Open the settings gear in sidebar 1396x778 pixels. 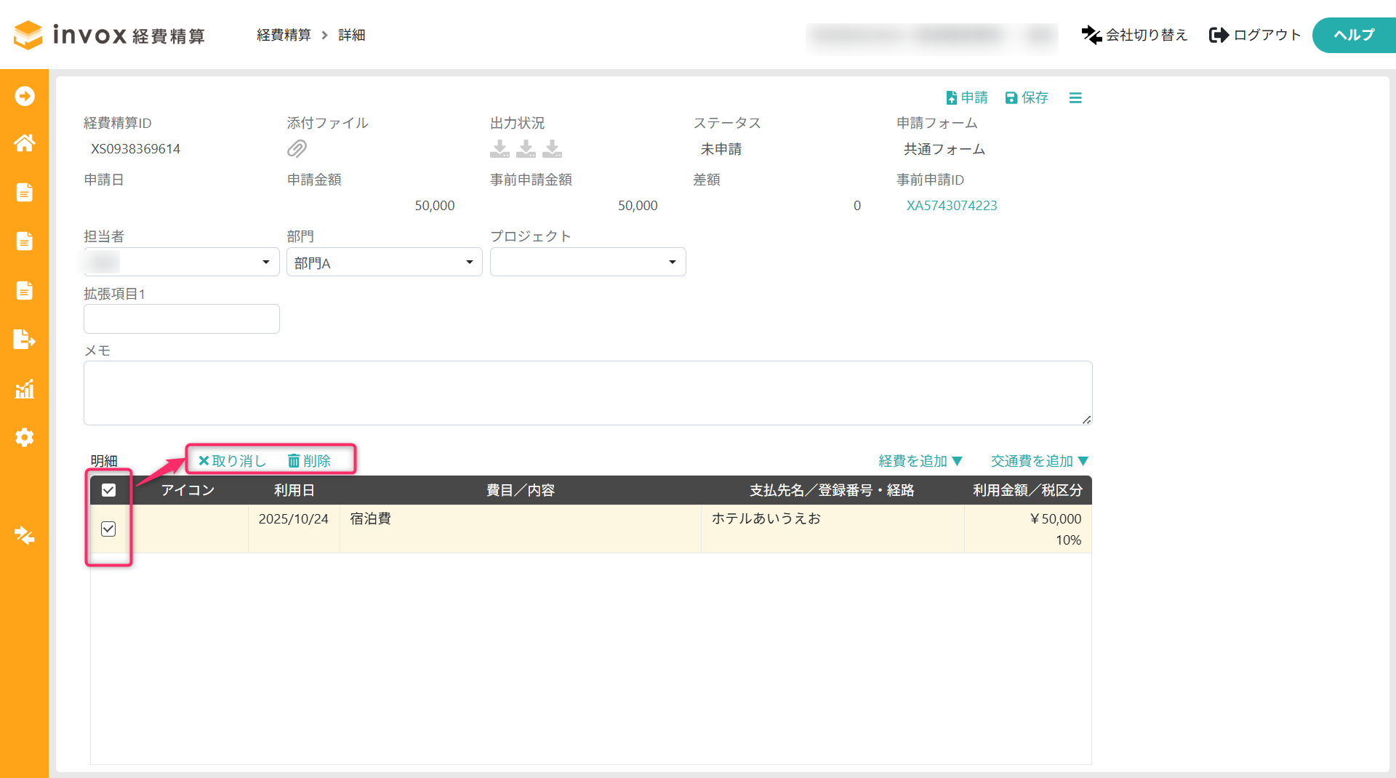(x=24, y=437)
